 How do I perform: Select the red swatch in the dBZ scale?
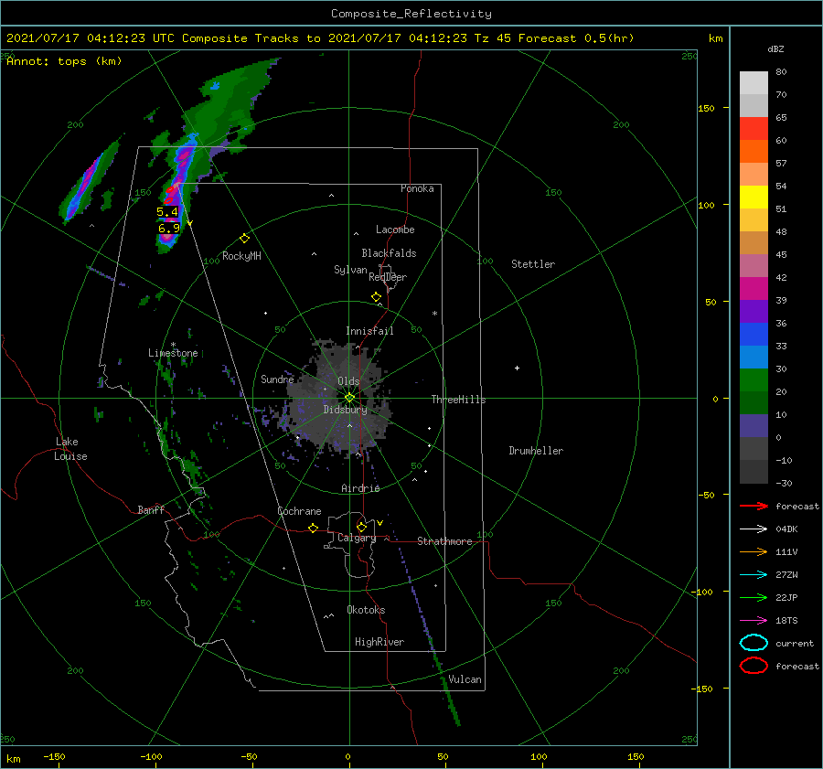[x=754, y=129]
